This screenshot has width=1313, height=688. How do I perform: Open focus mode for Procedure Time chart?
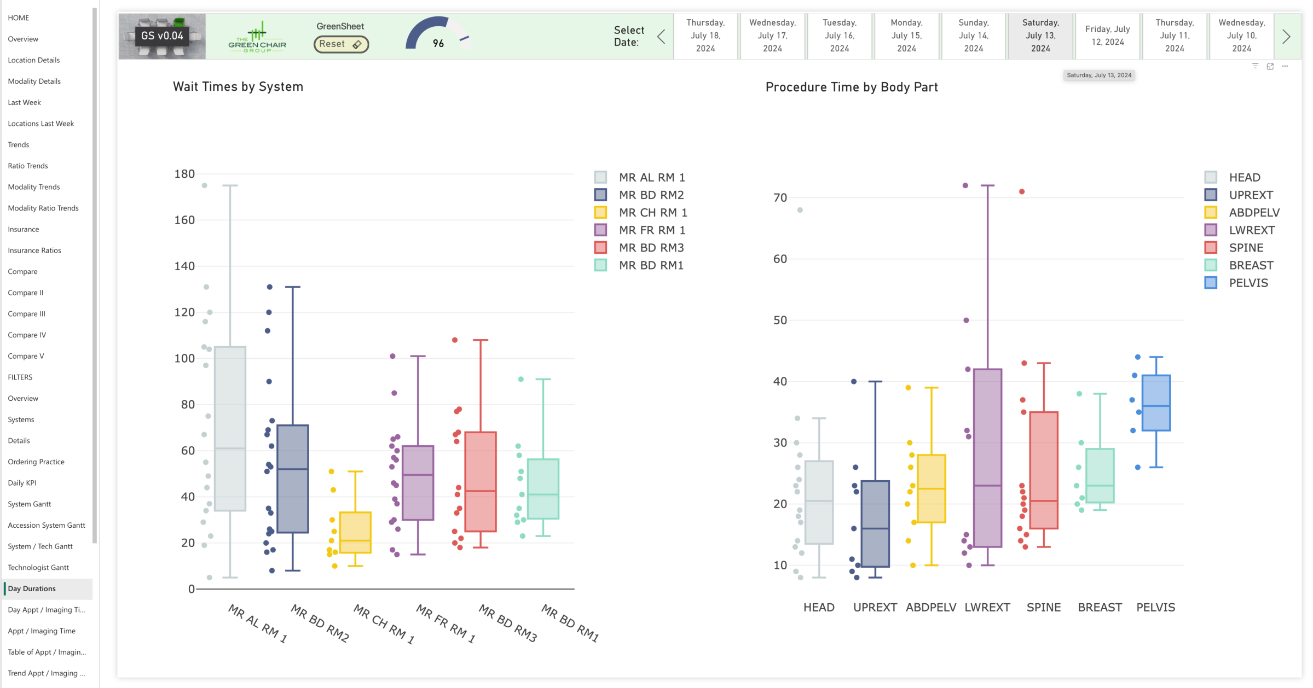pyautogui.click(x=1270, y=66)
